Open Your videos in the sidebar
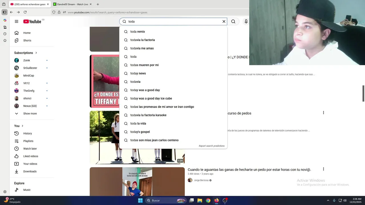This screenshot has height=205, width=365. click(x=32, y=164)
